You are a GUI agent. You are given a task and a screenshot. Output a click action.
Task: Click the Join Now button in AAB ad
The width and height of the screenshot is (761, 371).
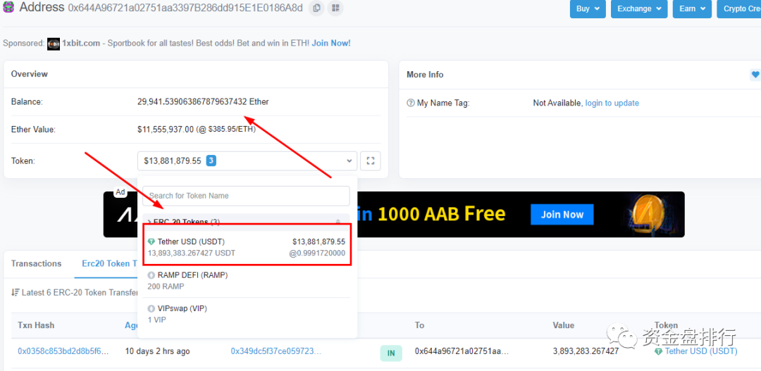tap(562, 214)
